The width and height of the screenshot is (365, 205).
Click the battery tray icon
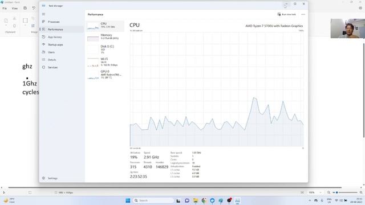[346, 200]
